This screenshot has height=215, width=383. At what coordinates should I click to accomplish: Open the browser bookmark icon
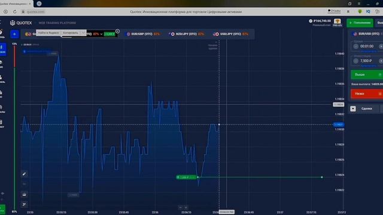point(348,11)
